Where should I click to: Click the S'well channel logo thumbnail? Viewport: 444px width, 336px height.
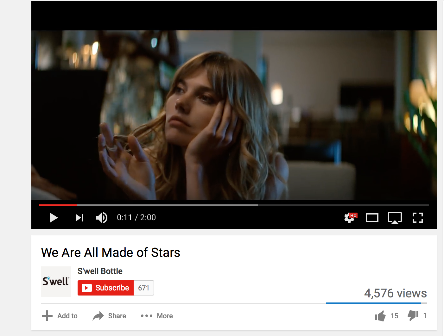pos(56,282)
